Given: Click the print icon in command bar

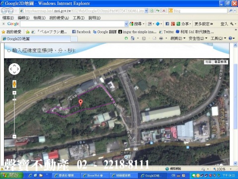Looking at the screenshot, I should click(x=161, y=38).
